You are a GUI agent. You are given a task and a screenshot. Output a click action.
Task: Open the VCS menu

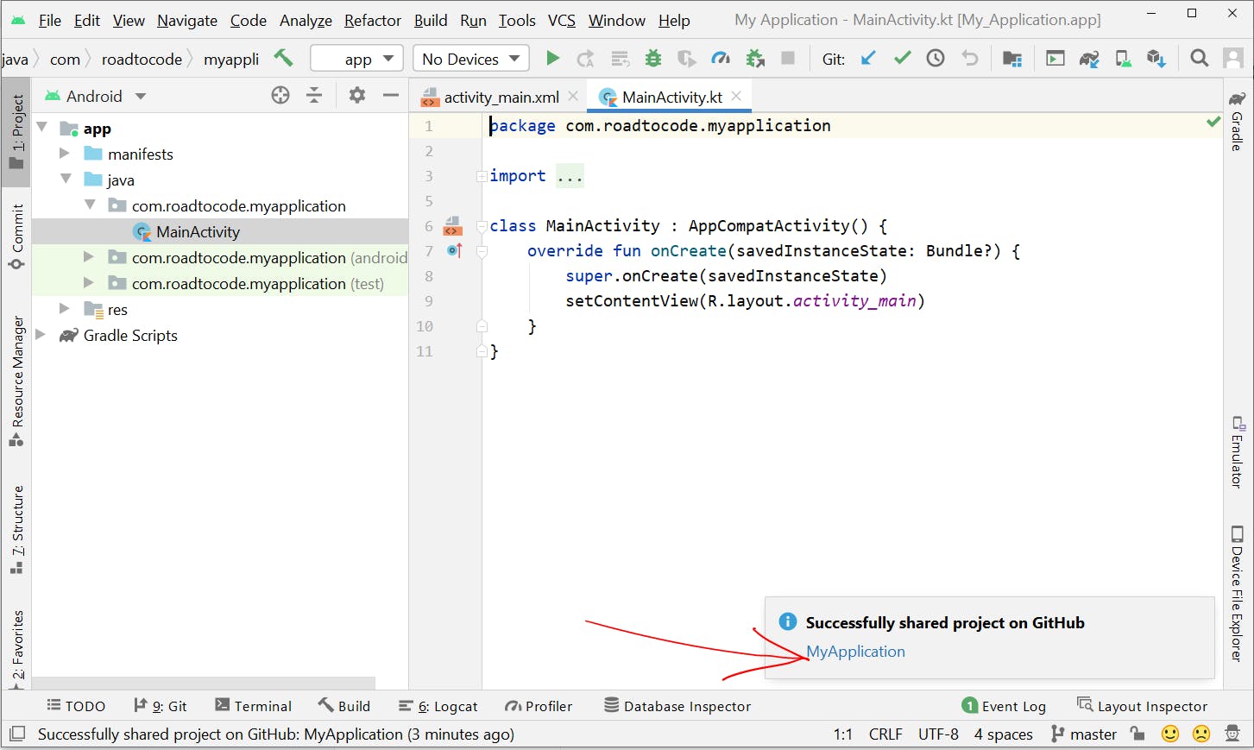[x=562, y=20]
